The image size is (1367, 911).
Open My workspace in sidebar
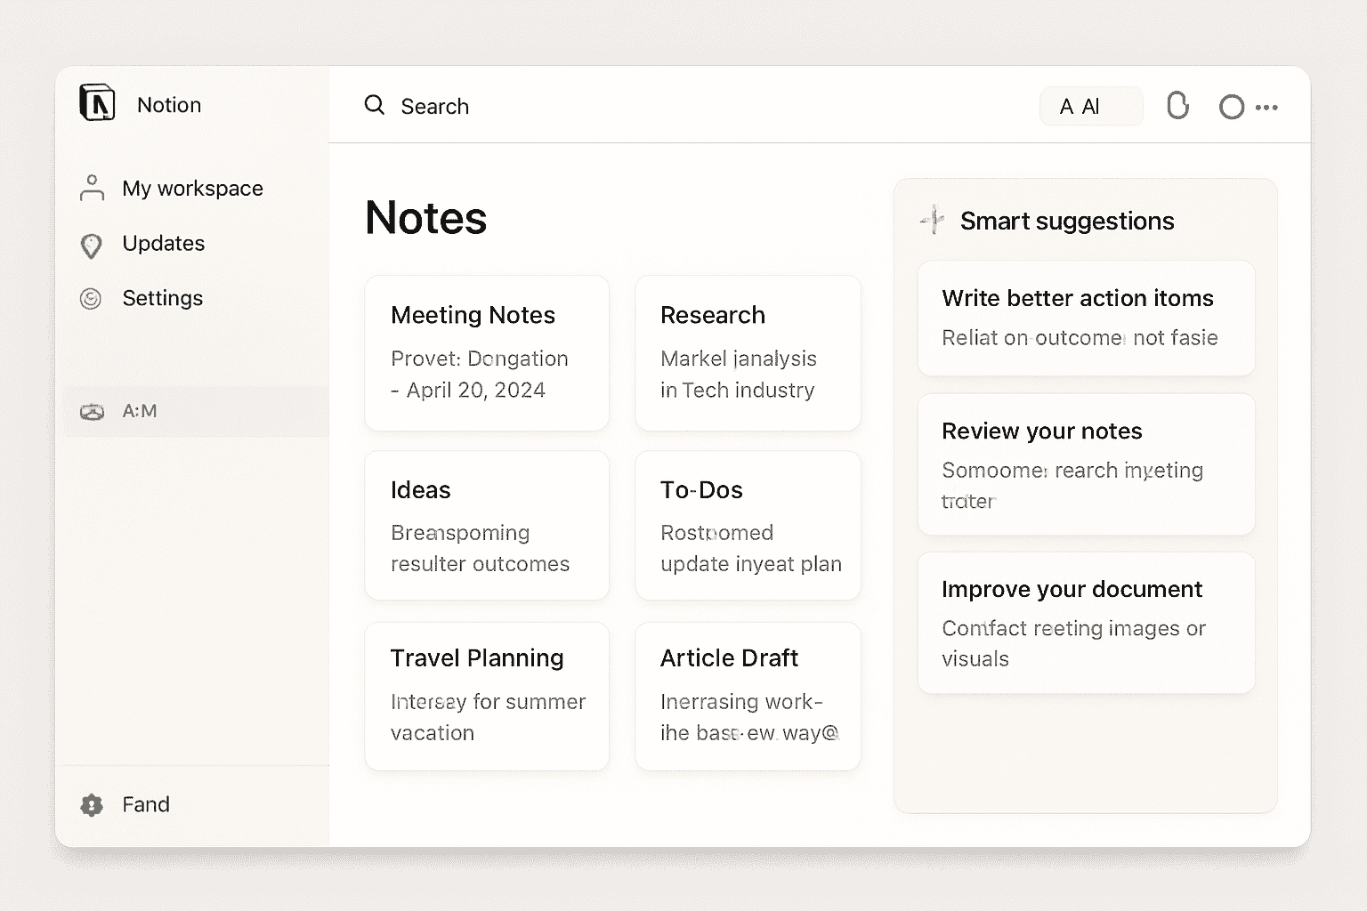pyautogui.click(x=192, y=189)
